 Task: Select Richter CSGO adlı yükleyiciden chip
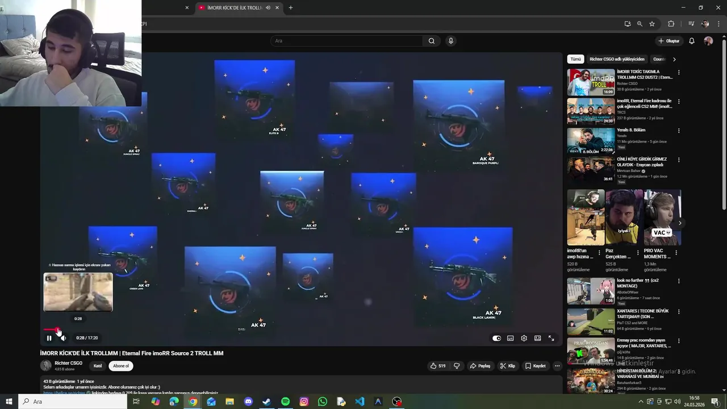pyautogui.click(x=617, y=59)
